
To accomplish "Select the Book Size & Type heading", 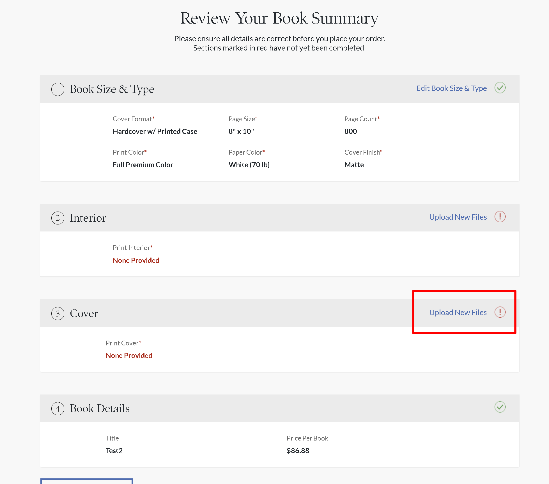I will pyautogui.click(x=112, y=89).
